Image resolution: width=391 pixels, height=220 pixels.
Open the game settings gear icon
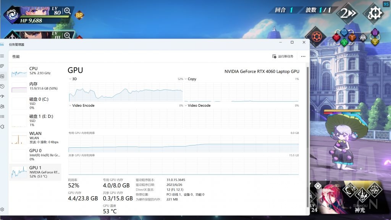tap(375, 13)
